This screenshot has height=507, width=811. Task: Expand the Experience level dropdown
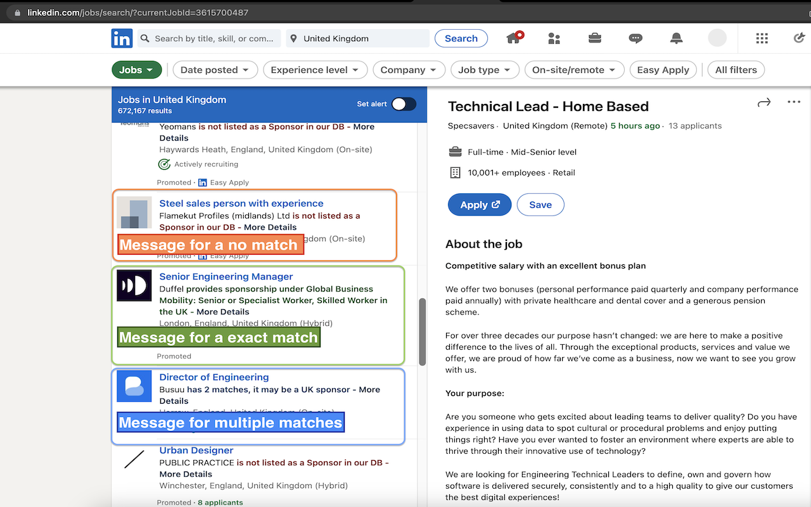pos(314,70)
